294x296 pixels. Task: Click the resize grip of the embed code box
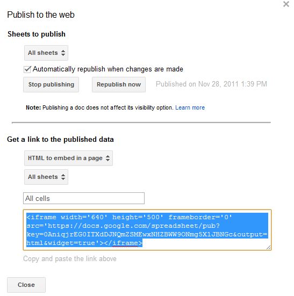tap(269, 247)
